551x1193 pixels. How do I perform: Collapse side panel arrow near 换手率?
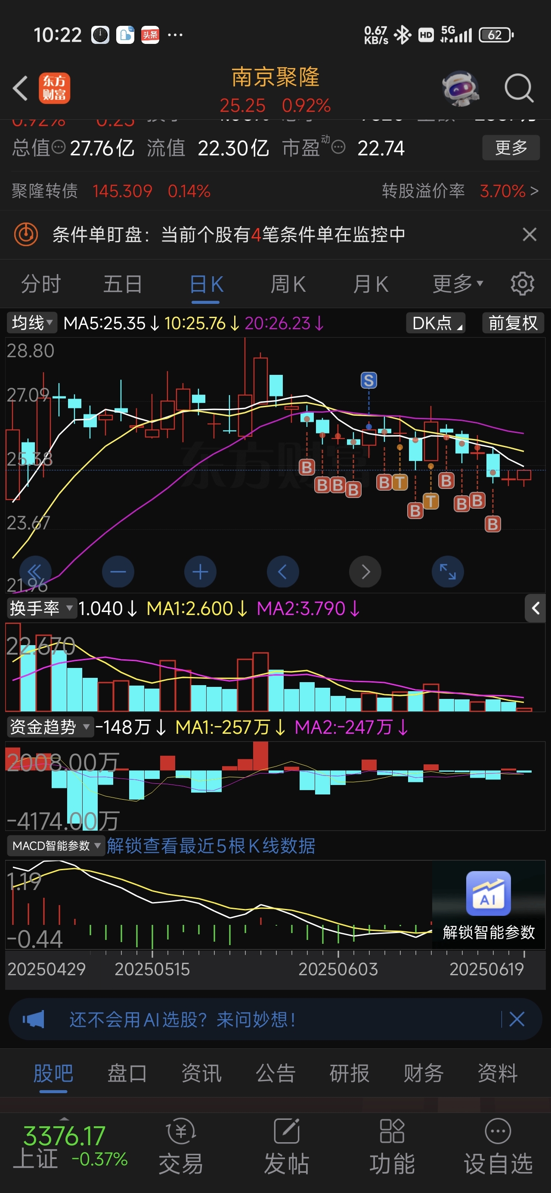point(535,608)
